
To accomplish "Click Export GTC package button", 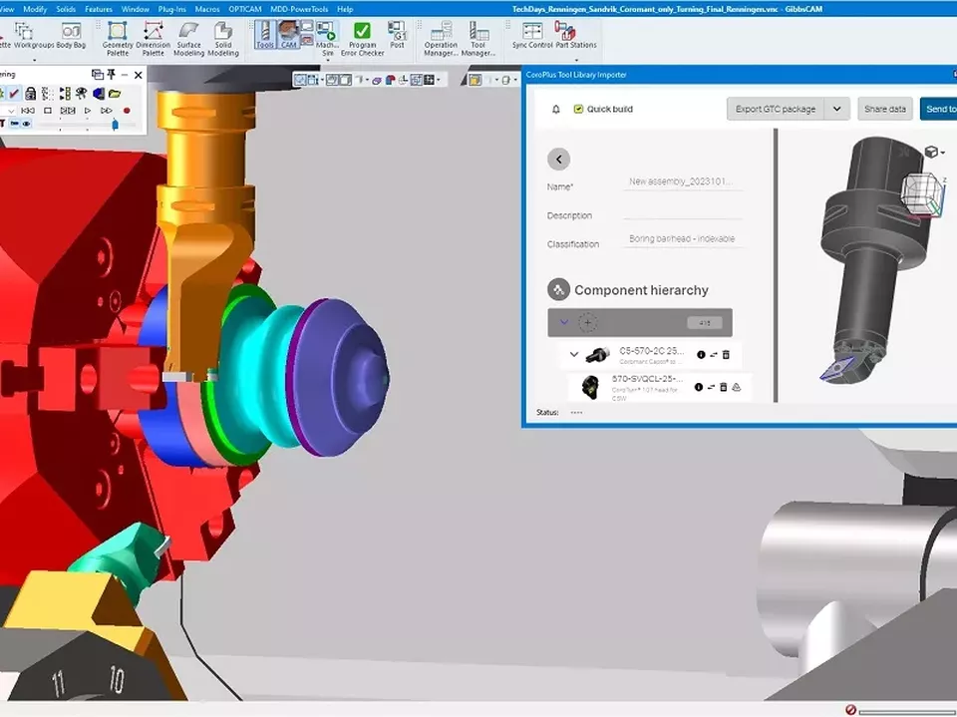I will click(776, 109).
